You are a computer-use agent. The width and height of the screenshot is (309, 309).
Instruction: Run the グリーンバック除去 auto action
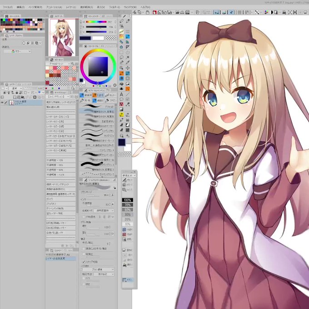pyautogui.click(x=60, y=209)
